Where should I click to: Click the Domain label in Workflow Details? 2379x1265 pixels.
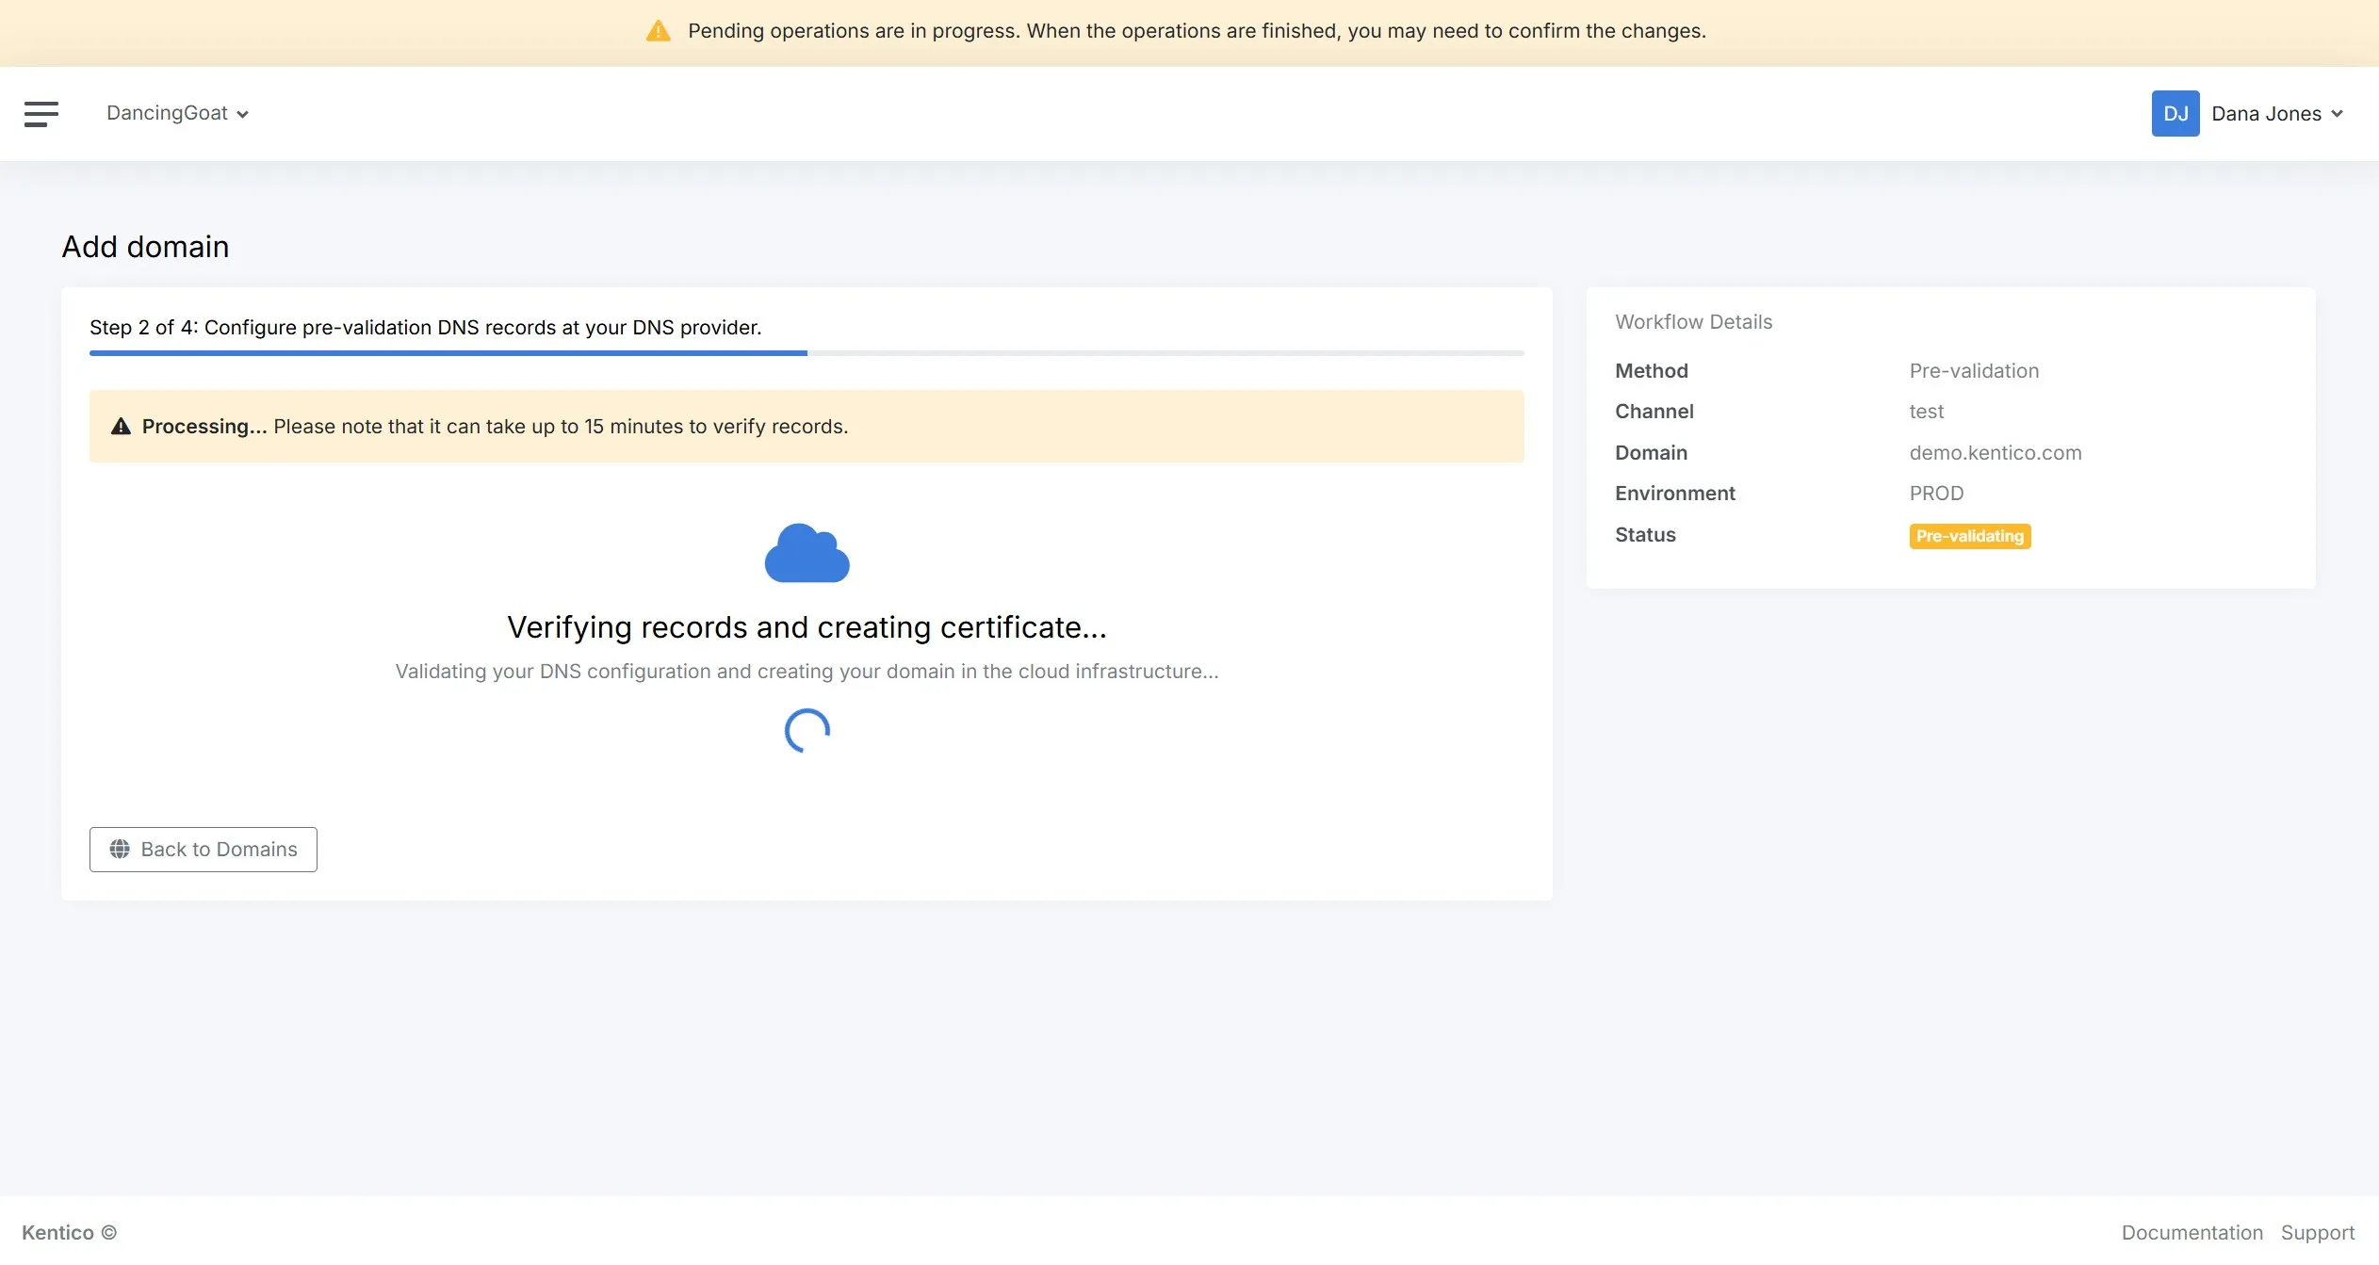click(x=1651, y=453)
